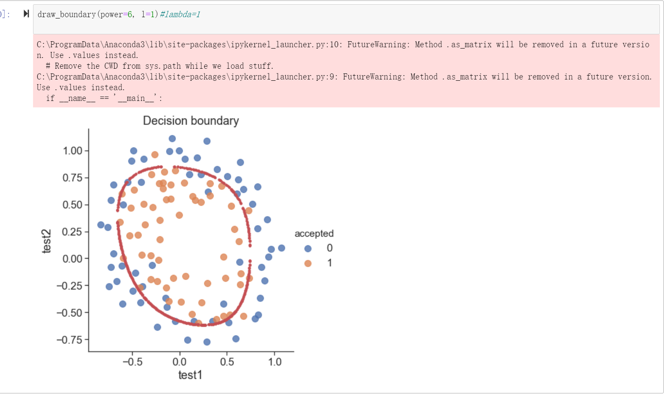Click the accepted legend header label
The height and width of the screenshot is (396, 671).
(314, 234)
